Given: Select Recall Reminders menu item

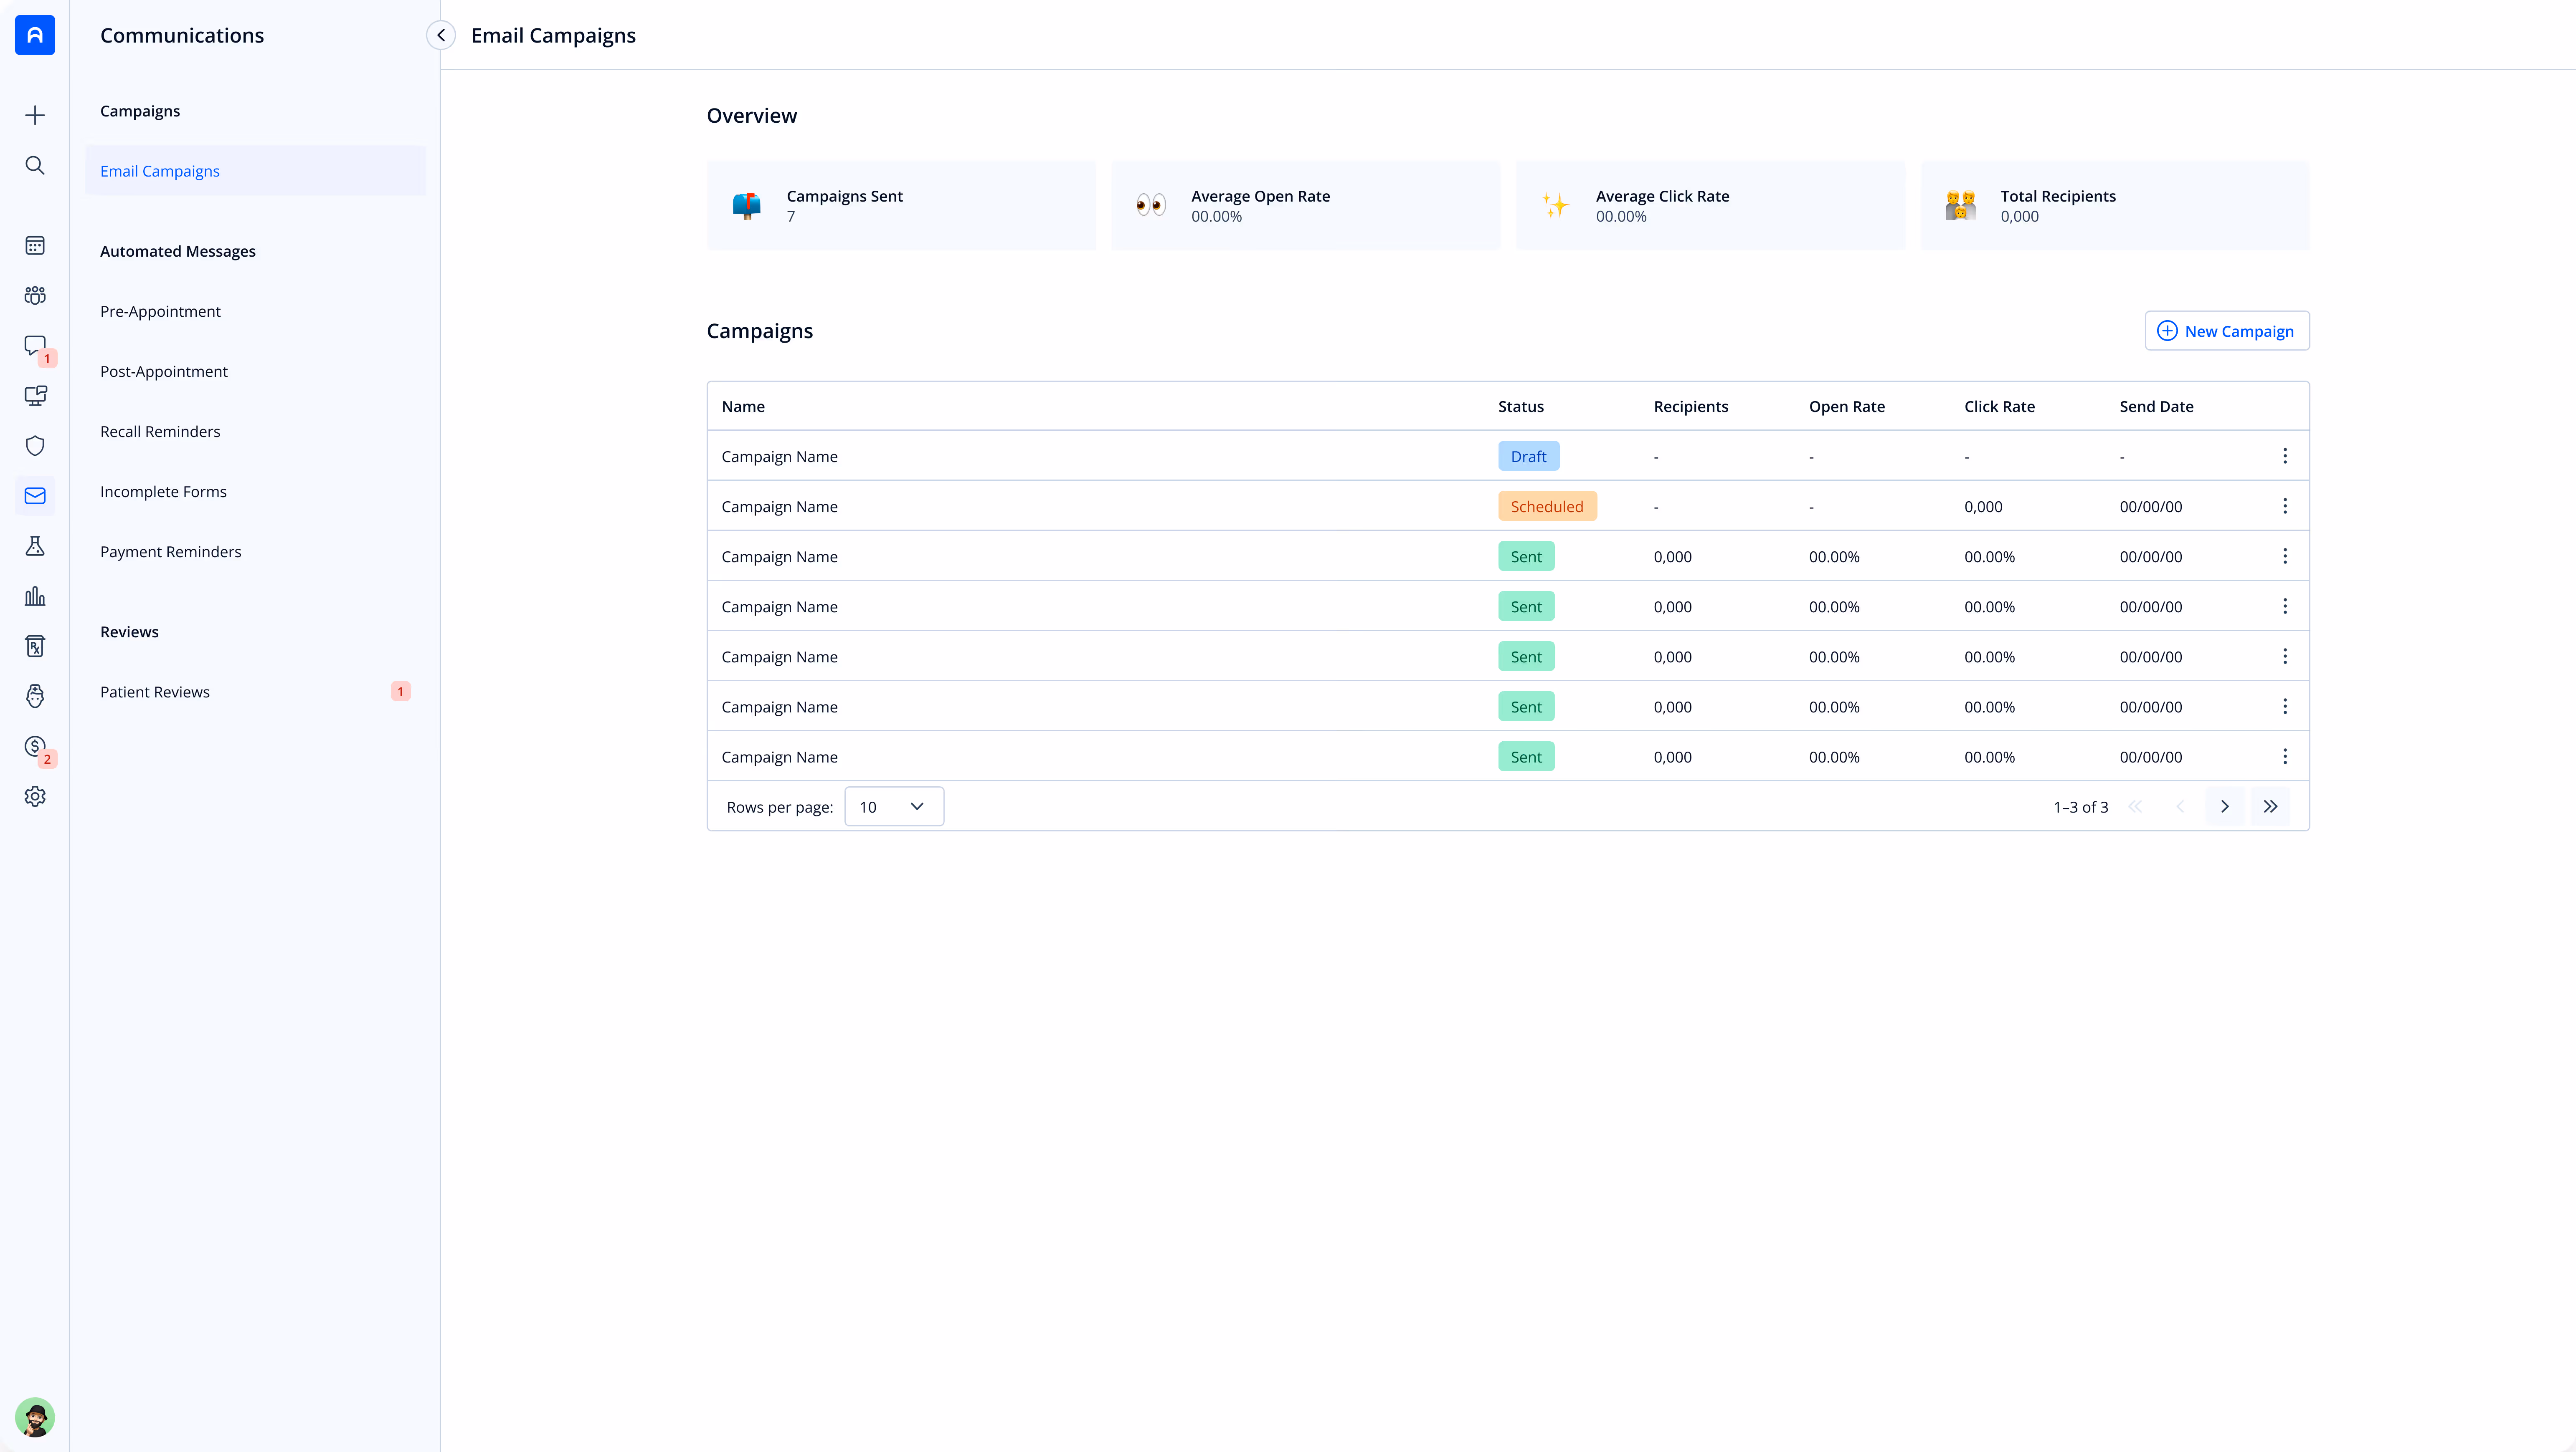Looking at the screenshot, I should [x=160, y=432].
